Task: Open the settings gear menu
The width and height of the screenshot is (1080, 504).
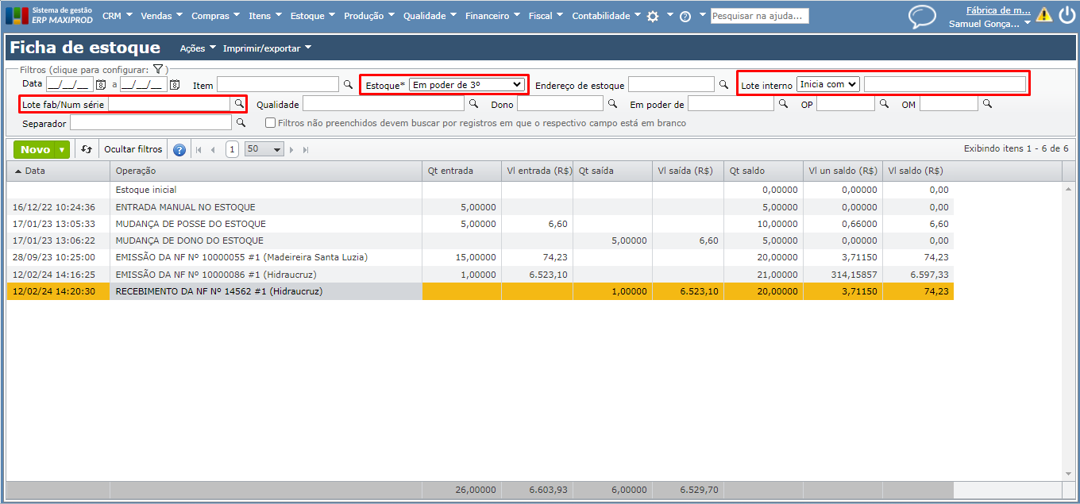Action: coord(653,16)
